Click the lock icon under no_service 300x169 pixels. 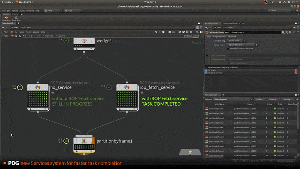(x=52, y=92)
